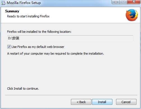The image size is (141, 109).
Task: Minimize the Mozilla Firefox Setup window
Action: point(116,2)
